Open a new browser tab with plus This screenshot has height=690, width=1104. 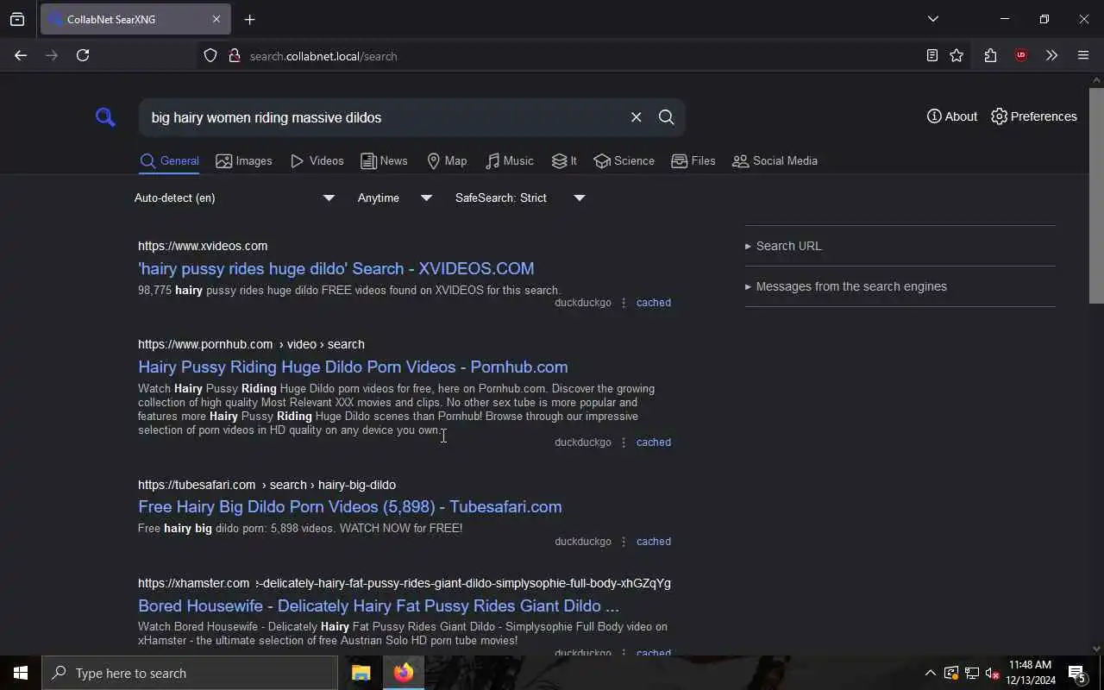click(x=249, y=19)
